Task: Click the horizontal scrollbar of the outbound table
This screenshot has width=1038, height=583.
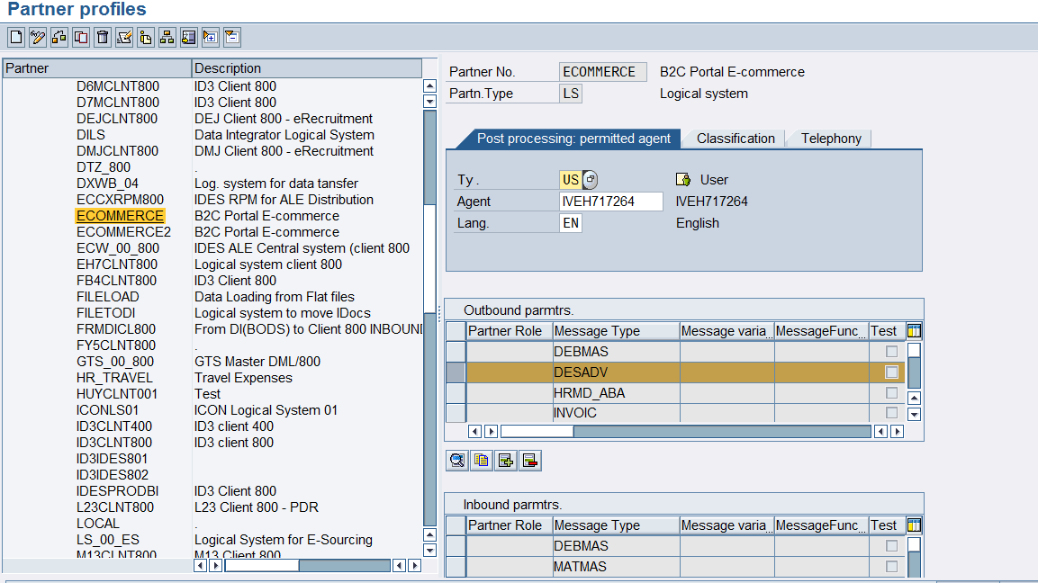Action: click(720, 432)
